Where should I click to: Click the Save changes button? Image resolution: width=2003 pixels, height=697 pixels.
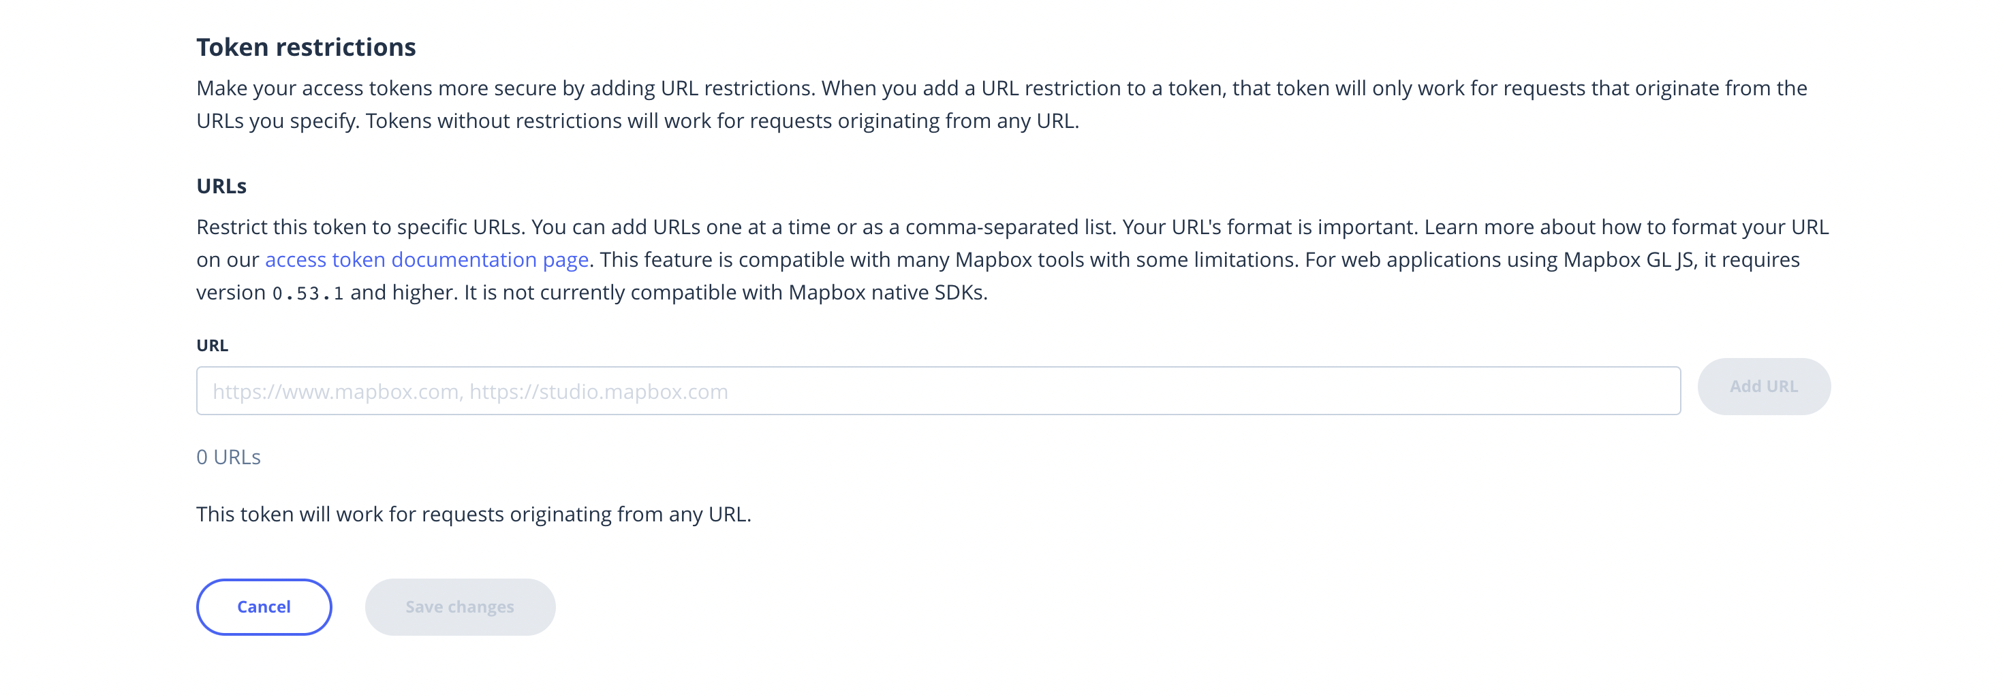[x=460, y=607]
